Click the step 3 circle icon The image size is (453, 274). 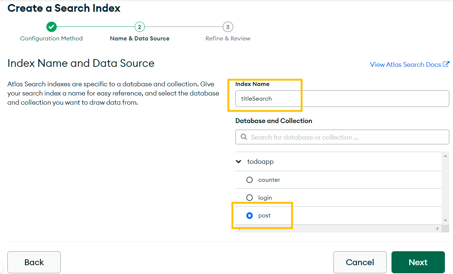(x=228, y=27)
